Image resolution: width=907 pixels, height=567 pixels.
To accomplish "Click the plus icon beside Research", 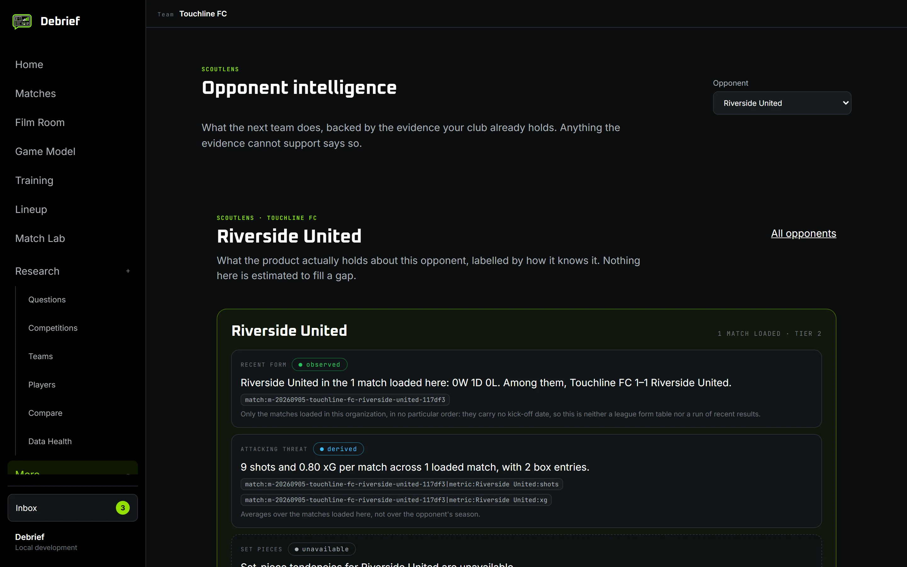I will (128, 271).
